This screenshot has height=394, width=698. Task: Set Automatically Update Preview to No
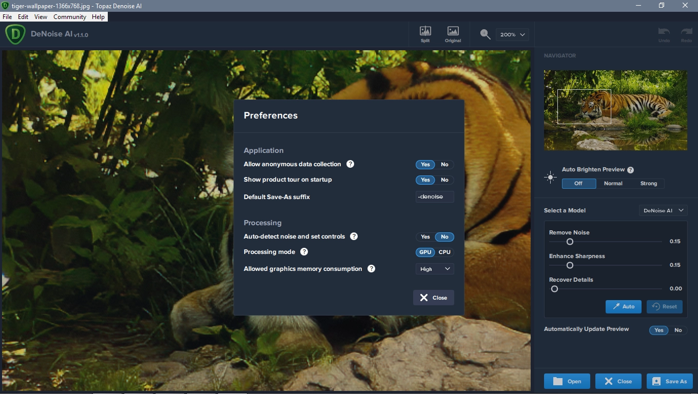coord(678,330)
